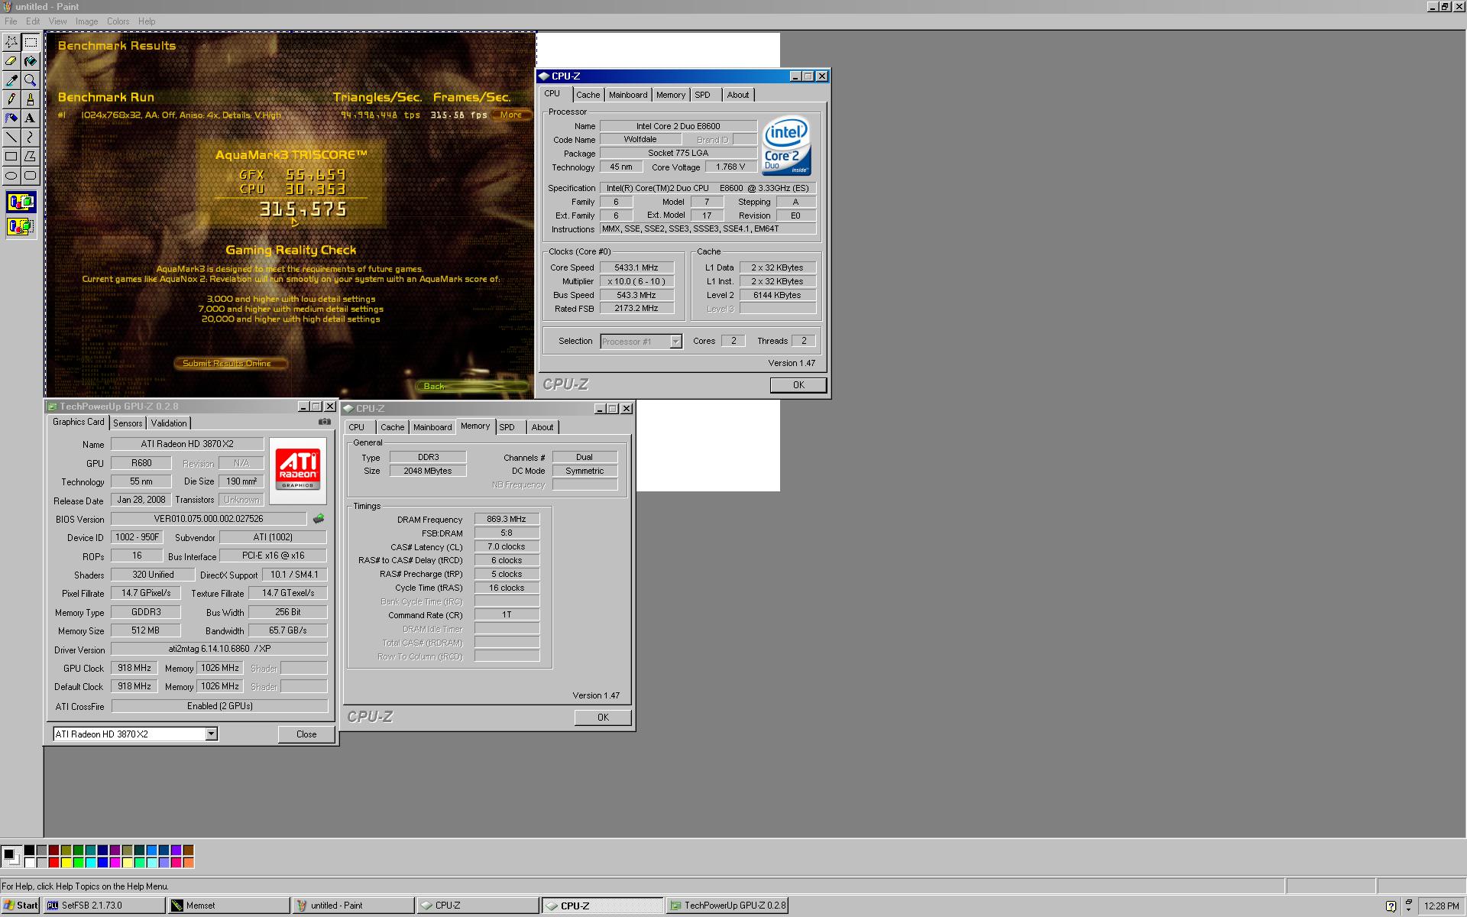Image resolution: width=1467 pixels, height=917 pixels.
Task: Click the ATI Radeon logo in GPU-Z
Action: click(298, 470)
